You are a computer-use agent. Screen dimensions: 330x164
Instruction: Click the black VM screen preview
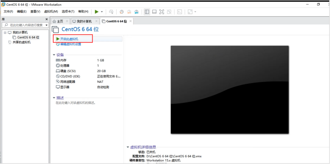[229, 90]
